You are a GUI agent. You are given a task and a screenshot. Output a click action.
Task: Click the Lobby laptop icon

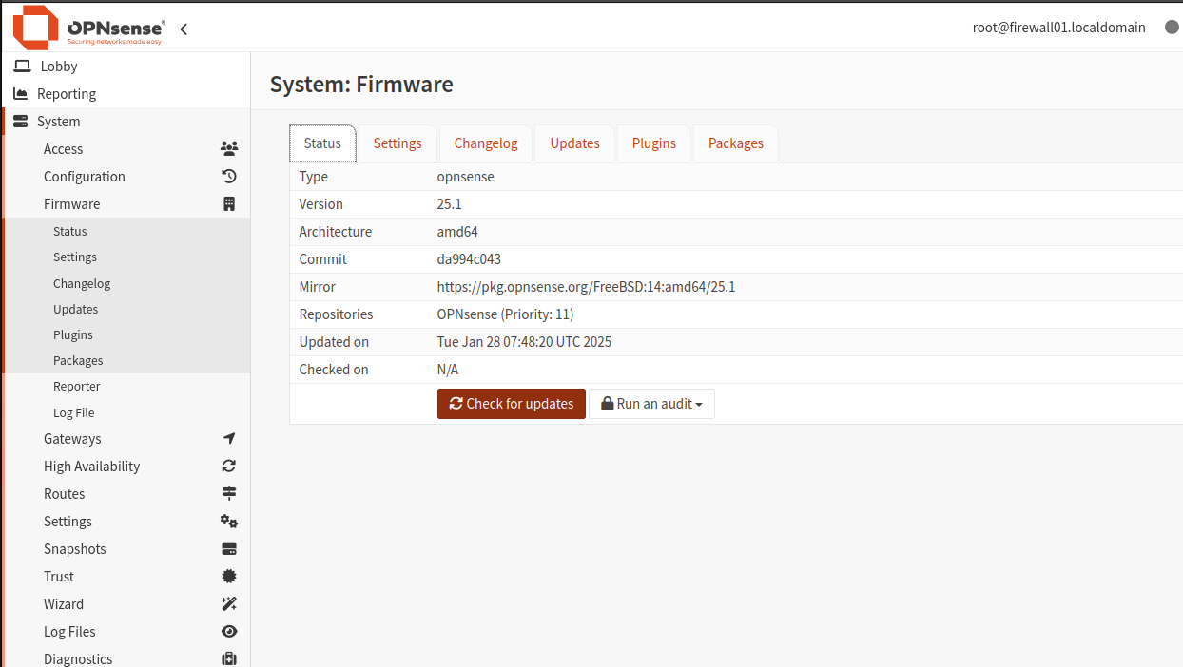click(21, 67)
